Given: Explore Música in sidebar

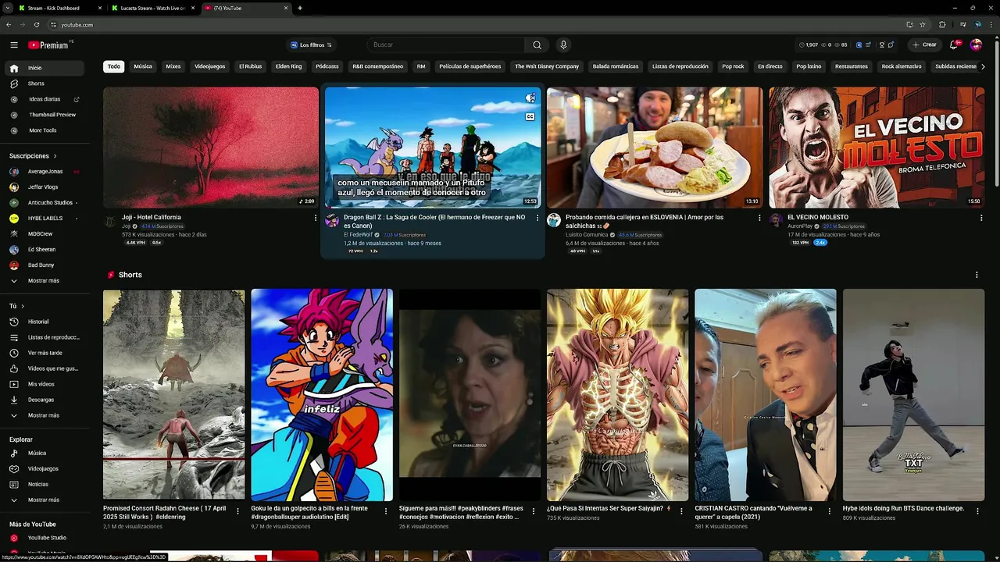Looking at the screenshot, I should (44, 453).
